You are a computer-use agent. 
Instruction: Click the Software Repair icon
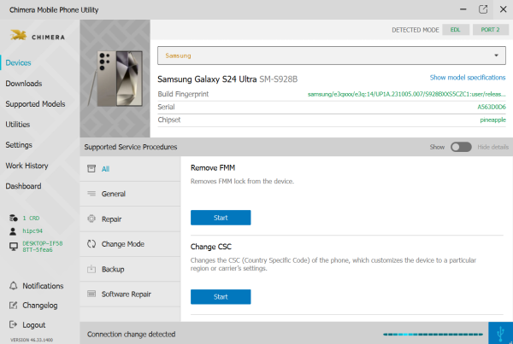91,294
